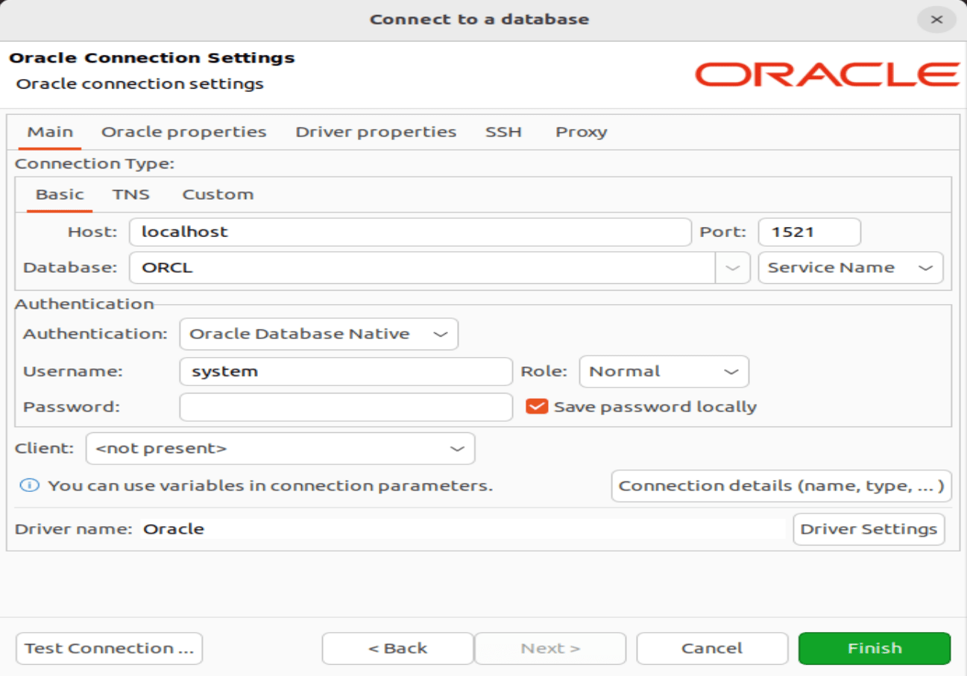967x676 pixels.
Task: Open the Oracle properties tab
Action: (x=183, y=132)
